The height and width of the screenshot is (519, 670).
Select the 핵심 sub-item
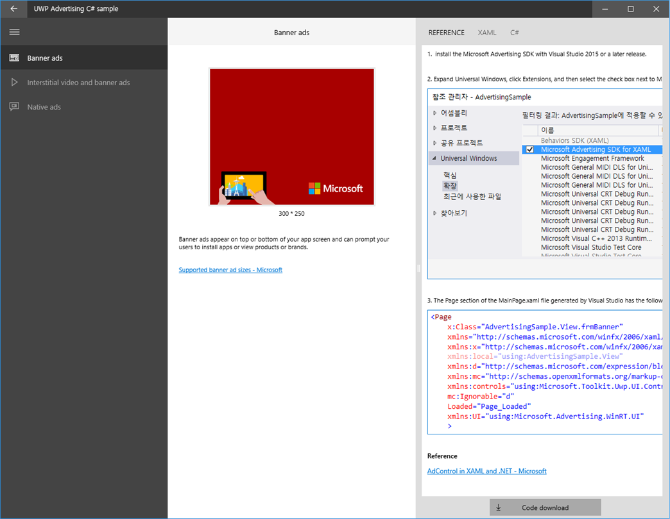[x=450, y=175]
